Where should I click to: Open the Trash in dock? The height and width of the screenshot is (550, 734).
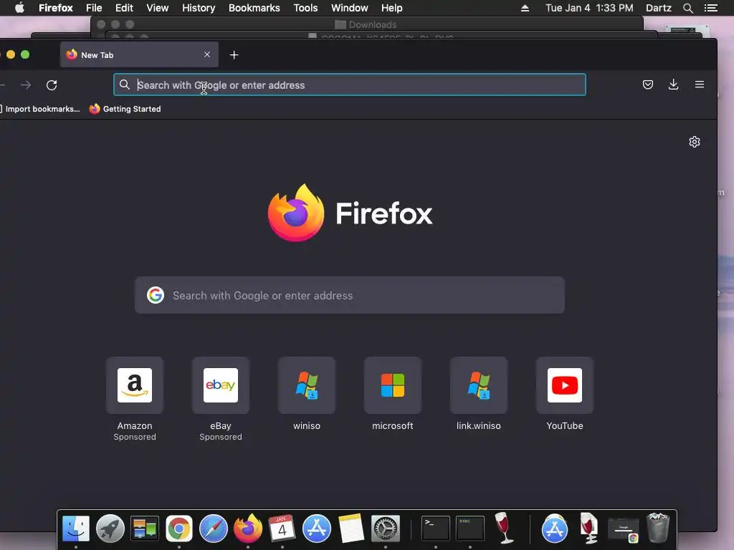(658, 528)
